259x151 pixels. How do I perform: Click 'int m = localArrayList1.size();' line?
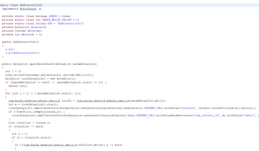point(33,104)
